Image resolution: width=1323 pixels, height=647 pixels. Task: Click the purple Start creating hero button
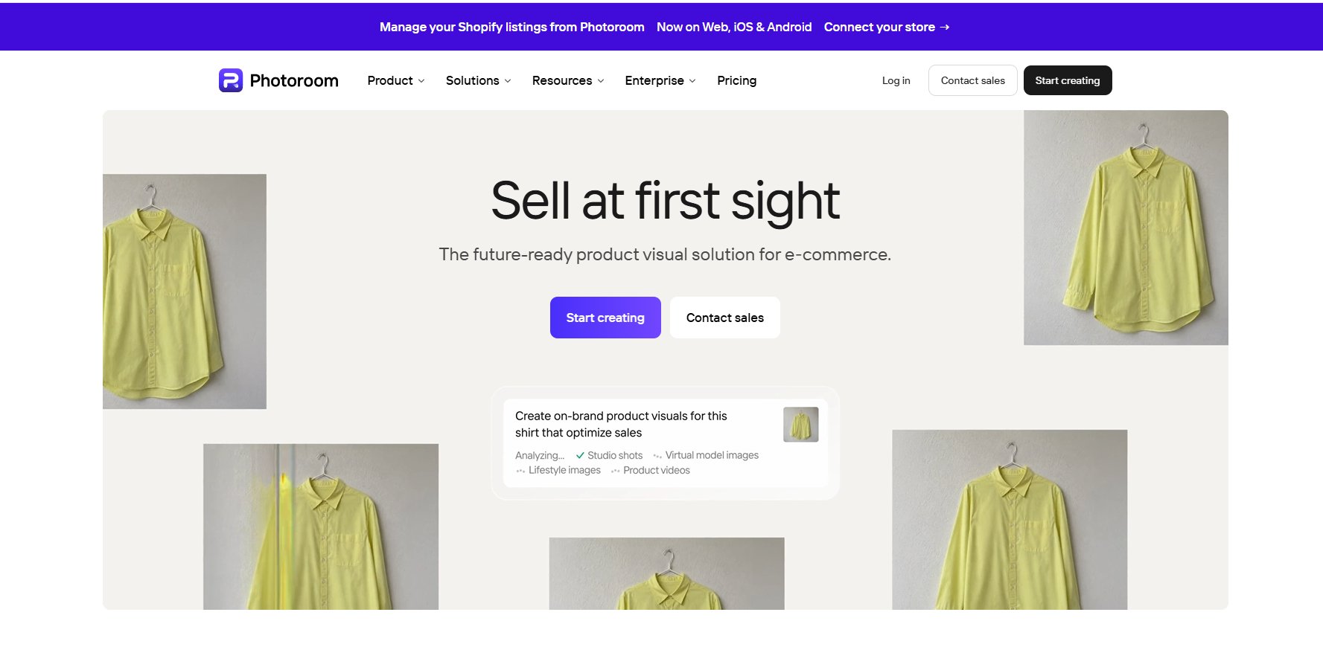[605, 318]
